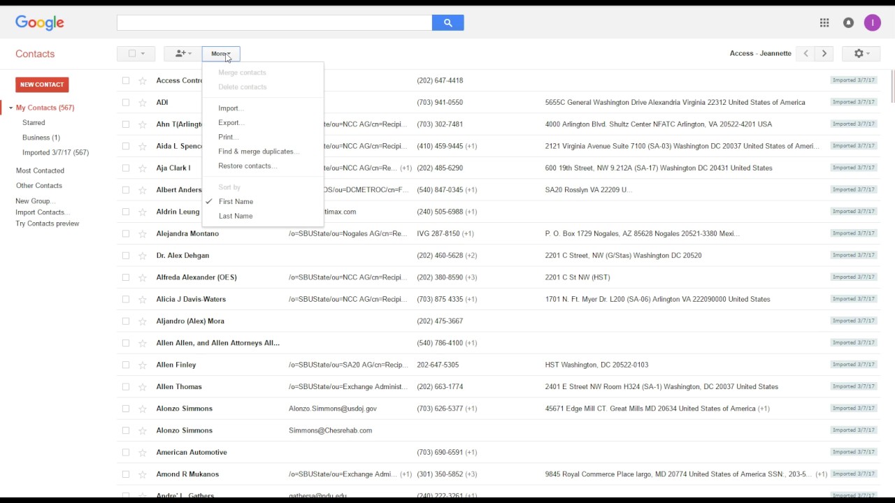Open the notifications bell

pos(848,23)
